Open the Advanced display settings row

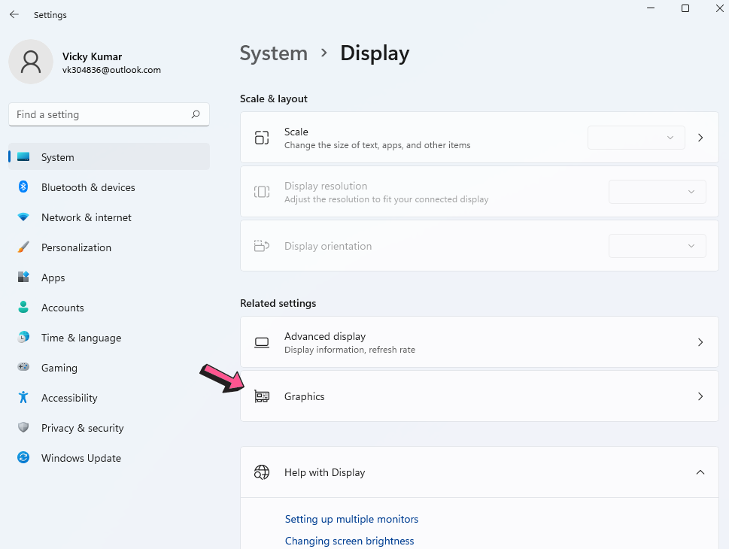[x=479, y=342]
